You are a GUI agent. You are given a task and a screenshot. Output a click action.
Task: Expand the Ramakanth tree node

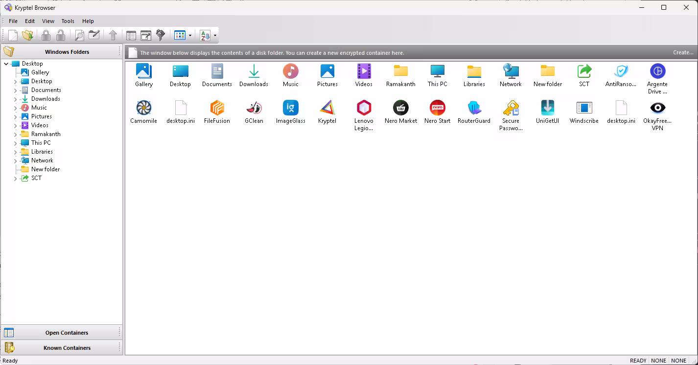16,134
